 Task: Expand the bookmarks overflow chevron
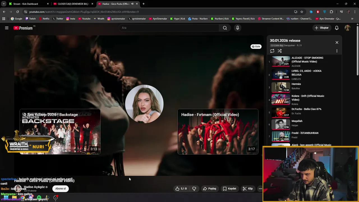coord(352,19)
